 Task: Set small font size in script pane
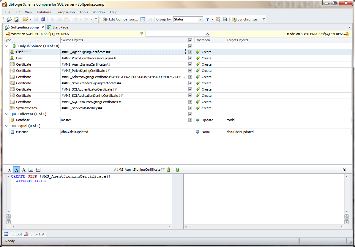pos(10,170)
